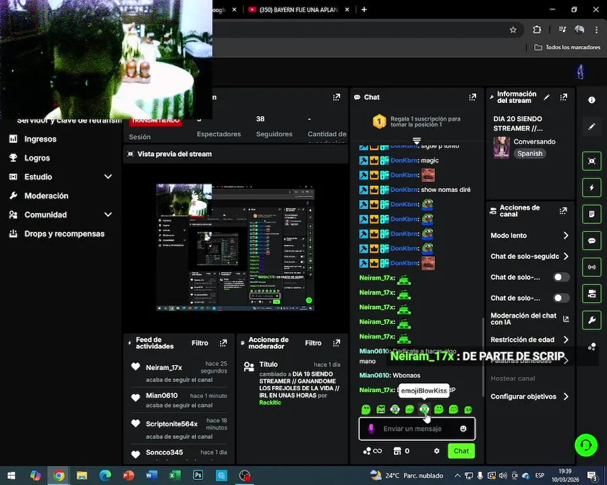Pop out the Chat panel

[x=472, y=97]
